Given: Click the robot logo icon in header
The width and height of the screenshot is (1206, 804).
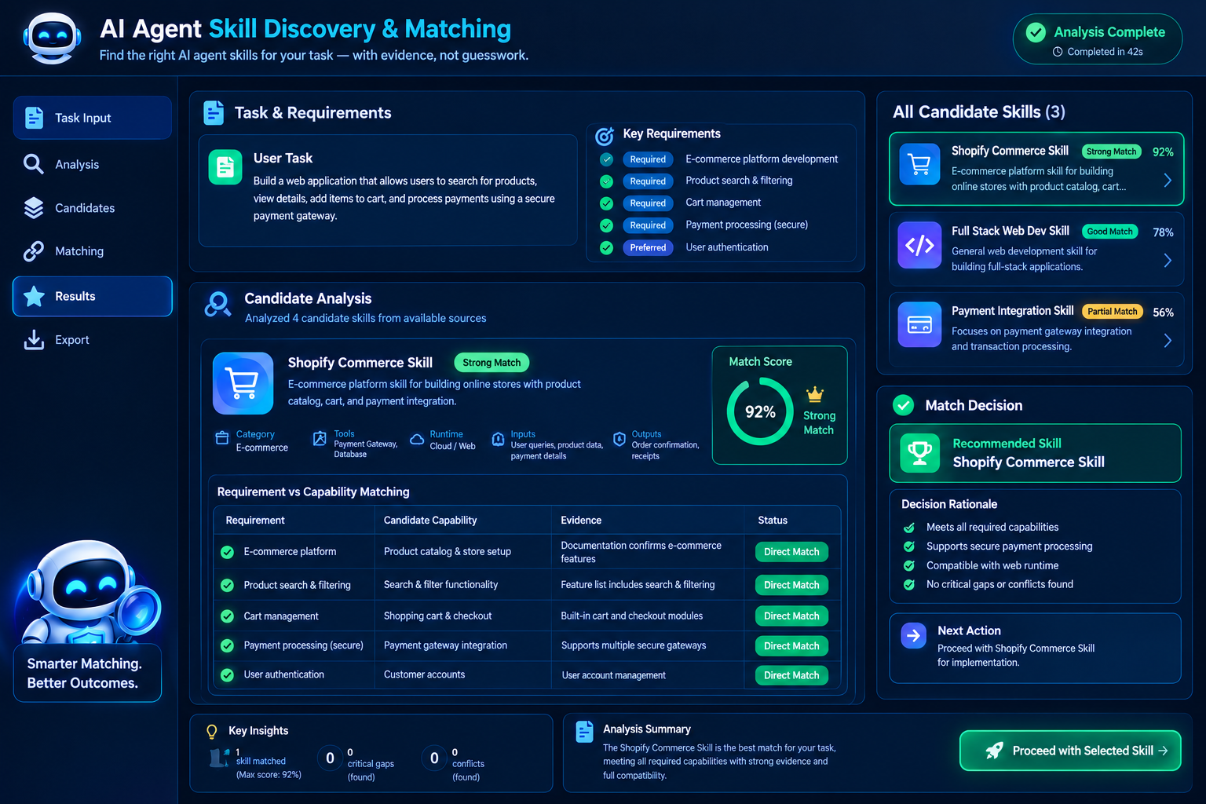Looking at the screenshot, I should tap(52, 38).
